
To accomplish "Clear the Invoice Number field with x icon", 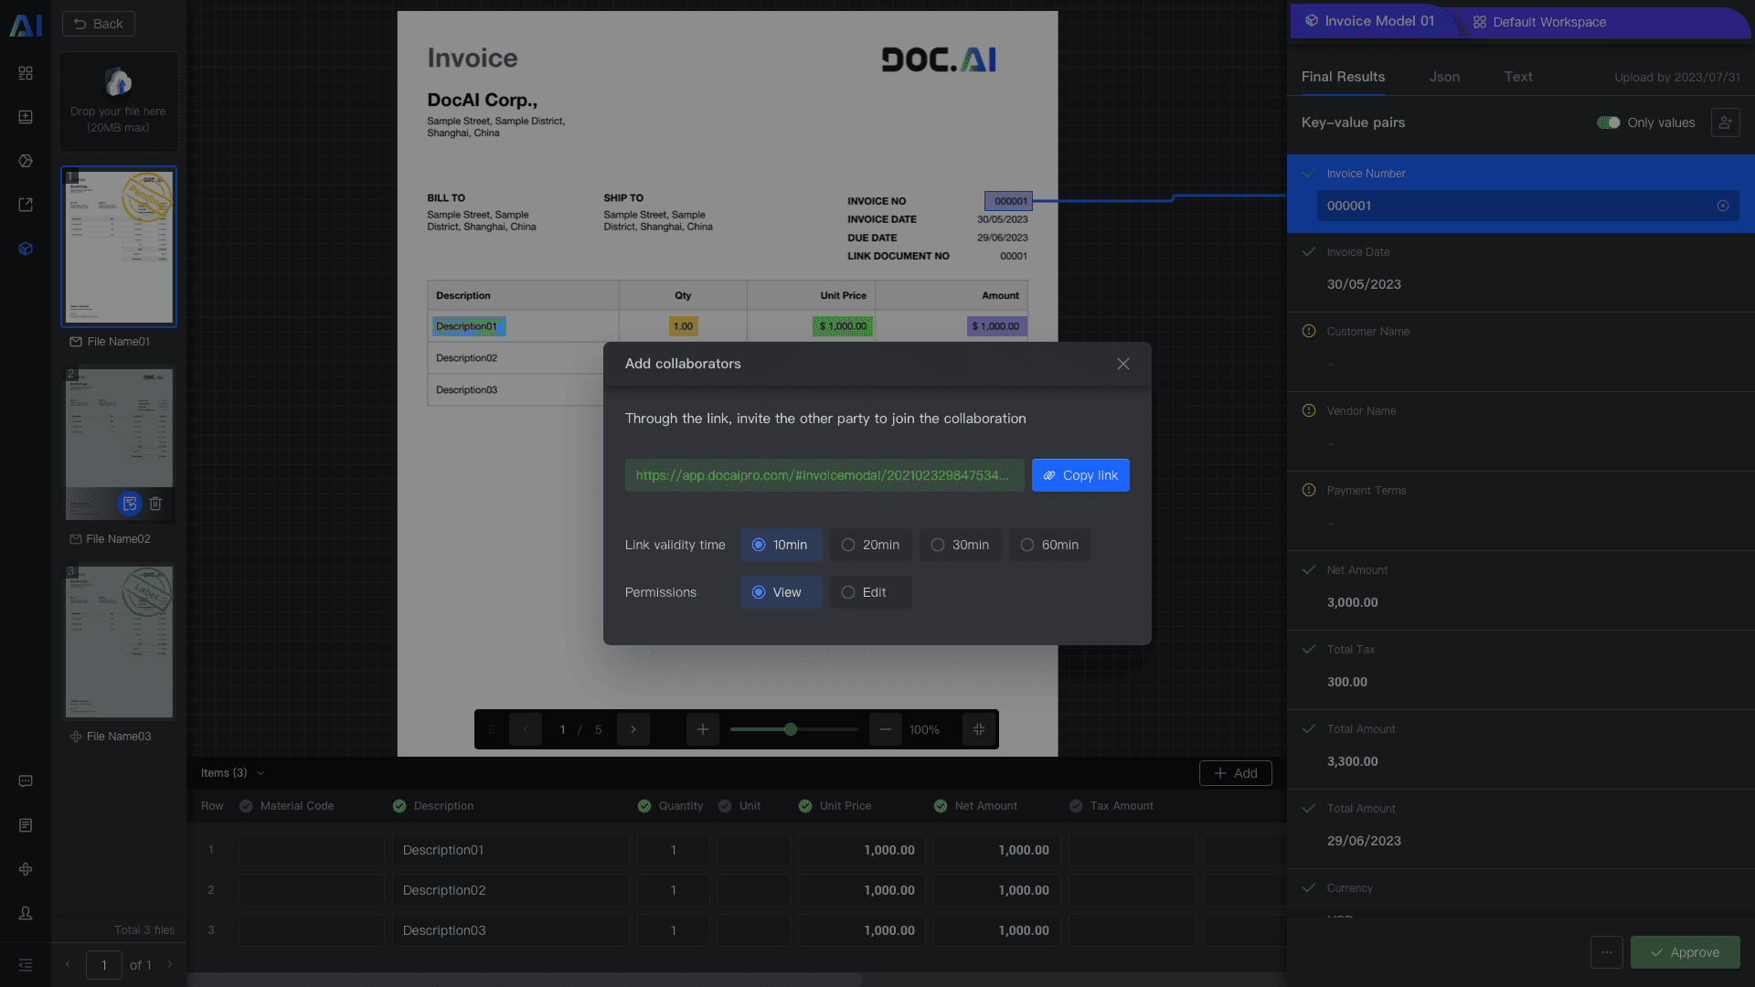I will (1723, 206).
